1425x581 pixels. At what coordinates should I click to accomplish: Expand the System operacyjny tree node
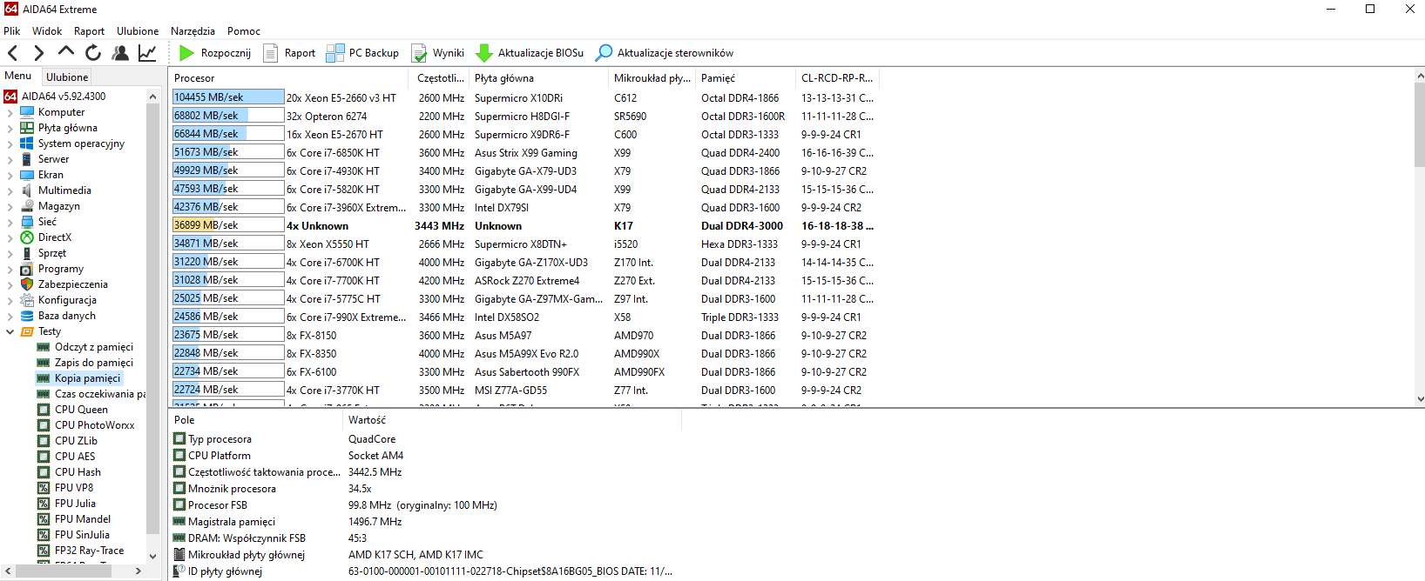10,144
